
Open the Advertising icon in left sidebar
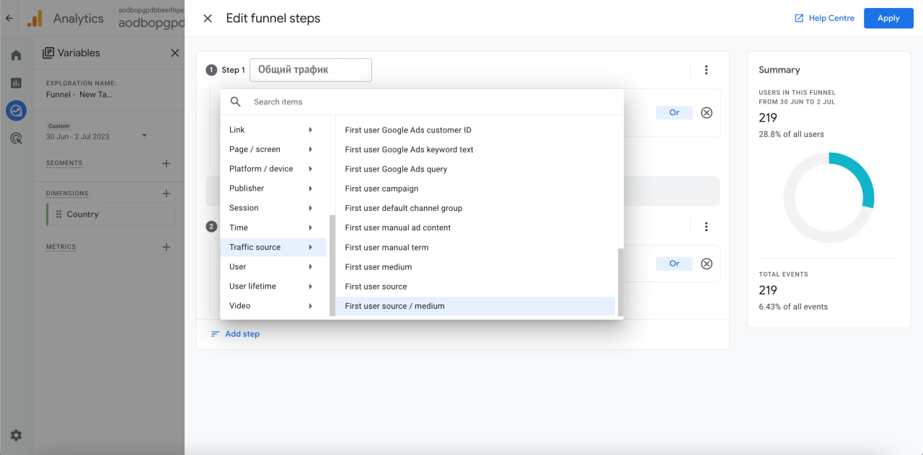[x=16, y=138]
